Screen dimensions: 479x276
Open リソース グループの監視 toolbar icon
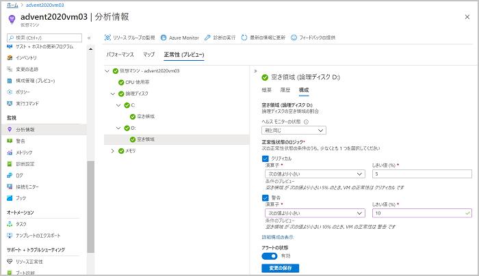107,38
